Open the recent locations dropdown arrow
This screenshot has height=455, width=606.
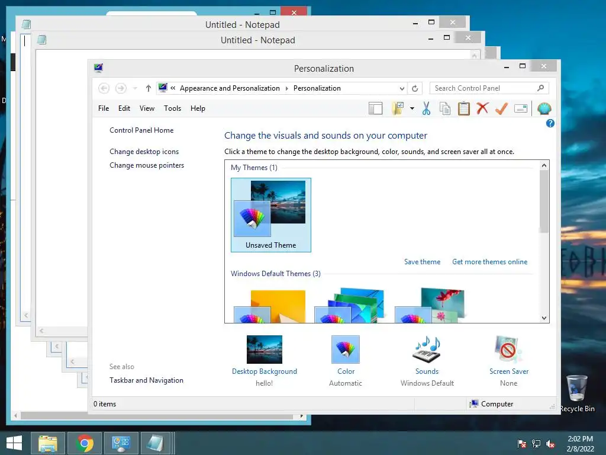point(135,89)
